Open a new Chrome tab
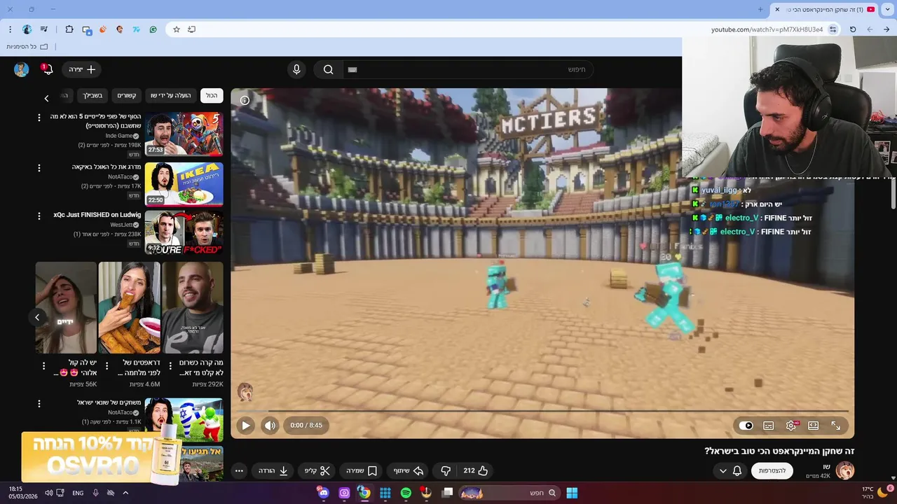 760,9
